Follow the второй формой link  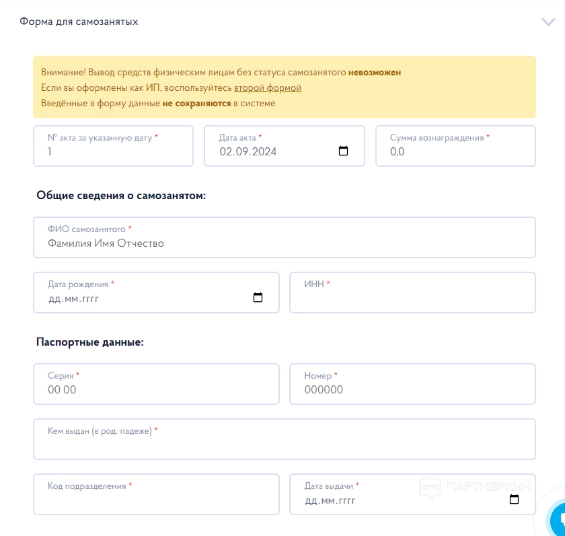267,88
